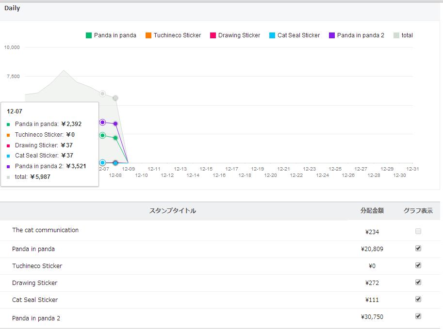Click the 分配金額 column header
This screenshot has width=443, height=332.
click(x=372, y=211)
